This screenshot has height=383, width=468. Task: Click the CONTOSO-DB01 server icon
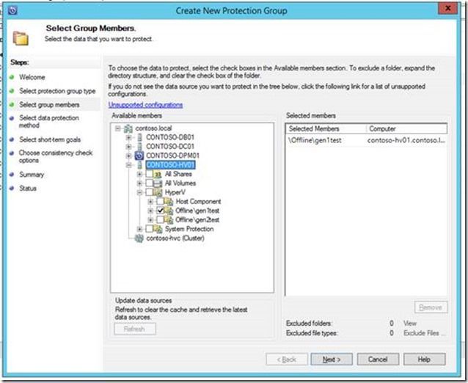point(139,137)
